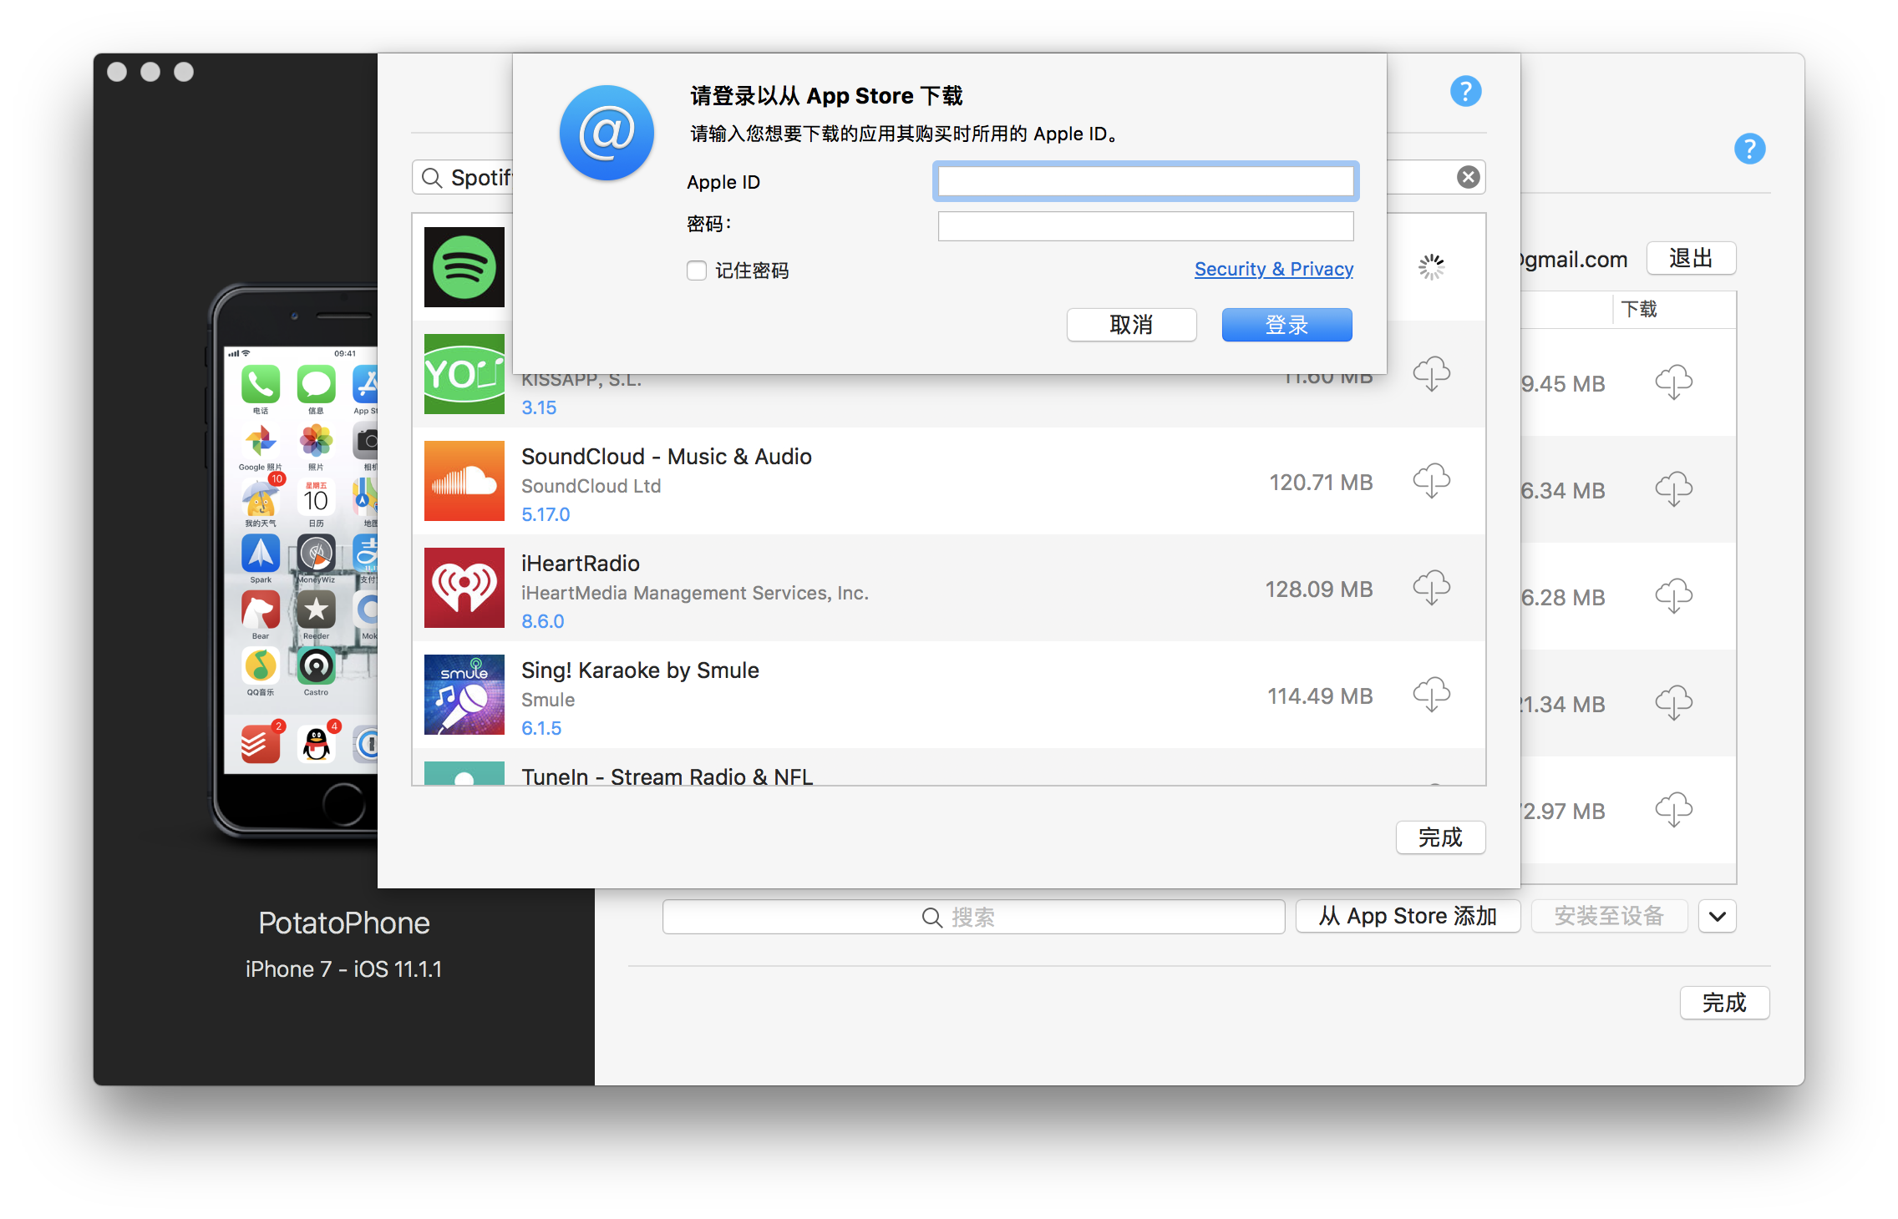Click Sing! Karaoke by Smule title

coord(640,670)
